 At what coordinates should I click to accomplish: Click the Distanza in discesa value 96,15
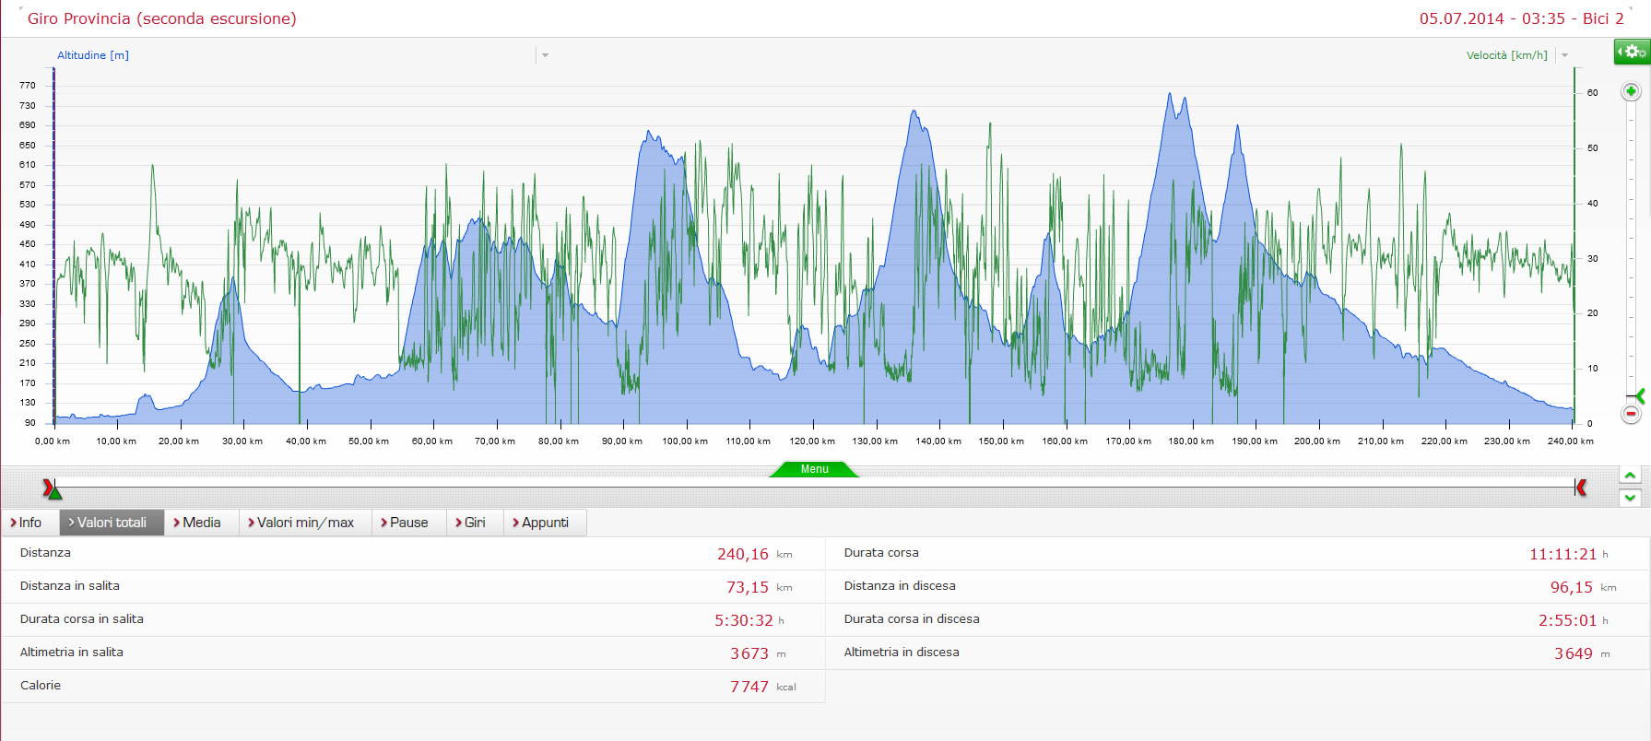[1572, 587]
